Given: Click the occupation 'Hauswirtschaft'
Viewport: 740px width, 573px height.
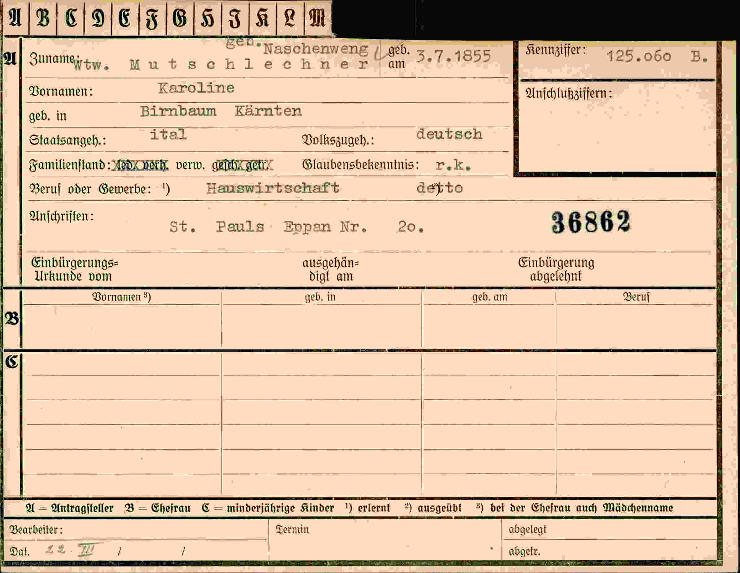Looking at the screenshot, I should pyautogui.click(x=273, y=188).
